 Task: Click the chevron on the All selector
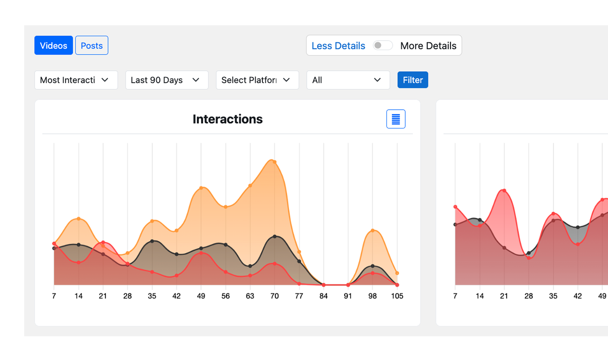(x=377, y=80)
